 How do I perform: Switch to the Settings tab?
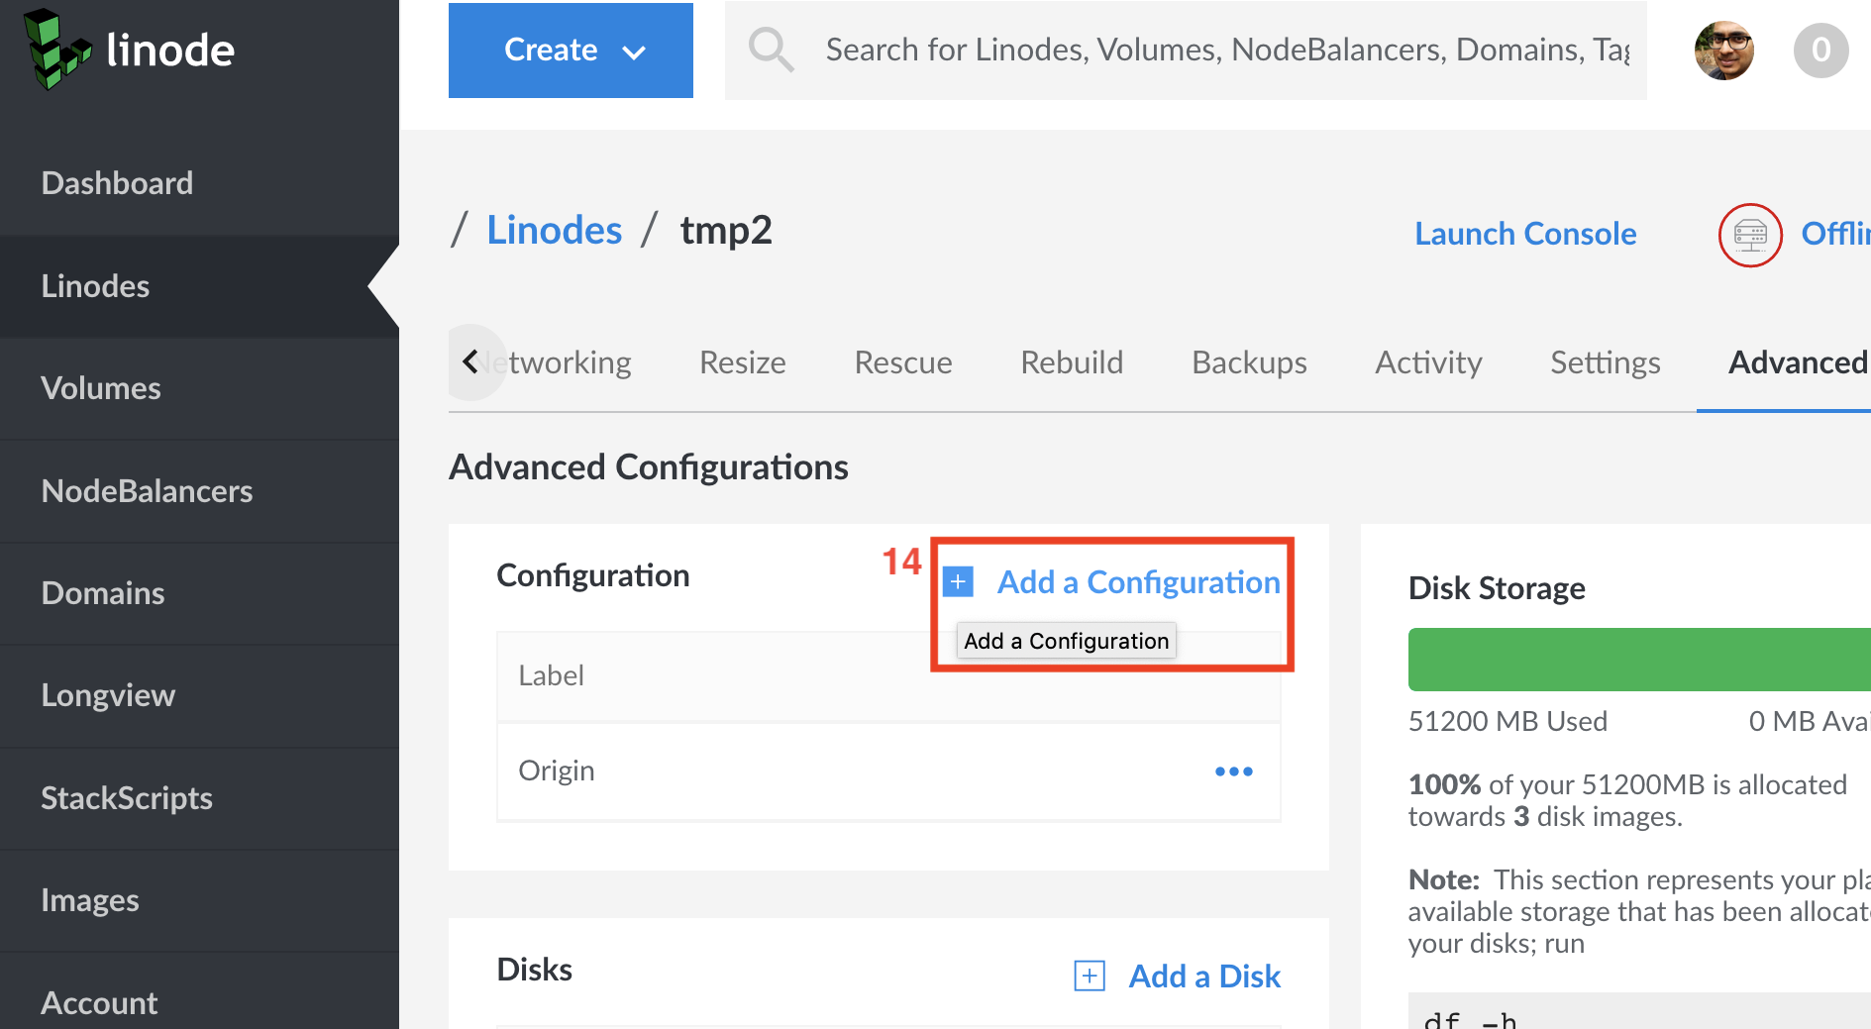(x=1606, y=362)
